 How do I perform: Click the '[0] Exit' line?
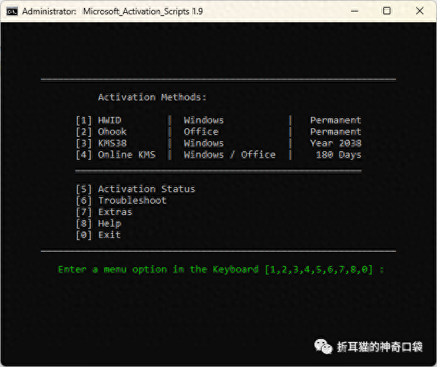pyautogui.click(x=99, y=234)
